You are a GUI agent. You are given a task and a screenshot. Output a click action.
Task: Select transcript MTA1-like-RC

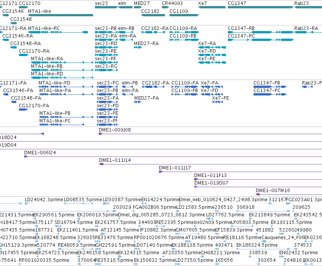[58, 32]
